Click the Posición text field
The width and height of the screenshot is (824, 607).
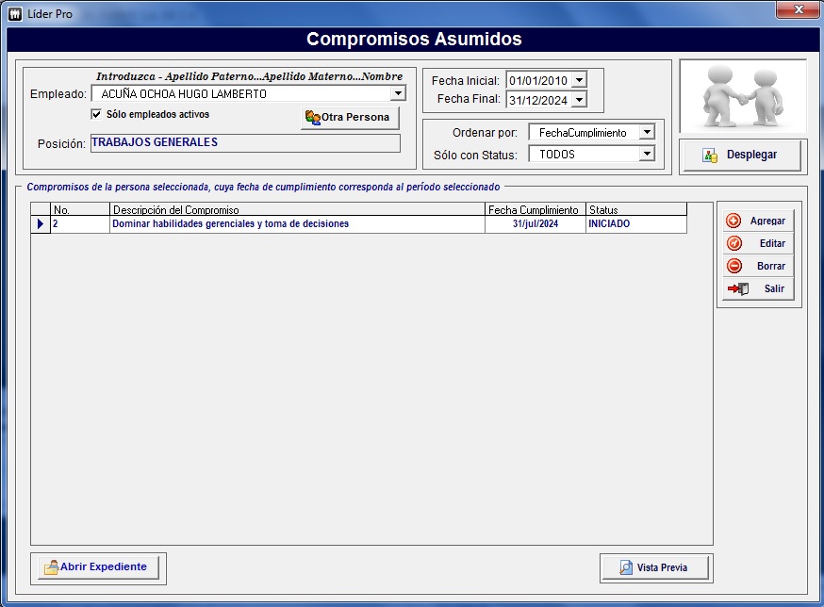245,143
